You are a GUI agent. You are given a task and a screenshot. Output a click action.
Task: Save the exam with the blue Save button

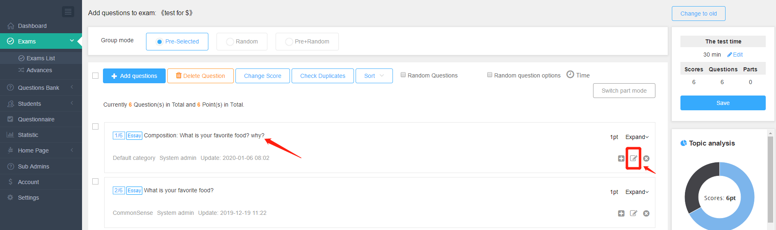pos(723,103)
